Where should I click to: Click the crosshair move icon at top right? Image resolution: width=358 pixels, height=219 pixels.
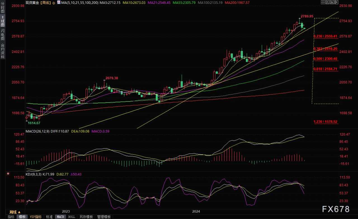323,2
